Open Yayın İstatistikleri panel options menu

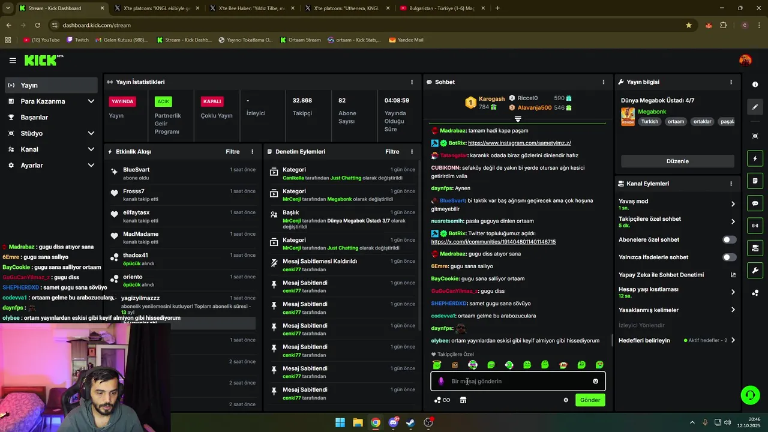412,82
